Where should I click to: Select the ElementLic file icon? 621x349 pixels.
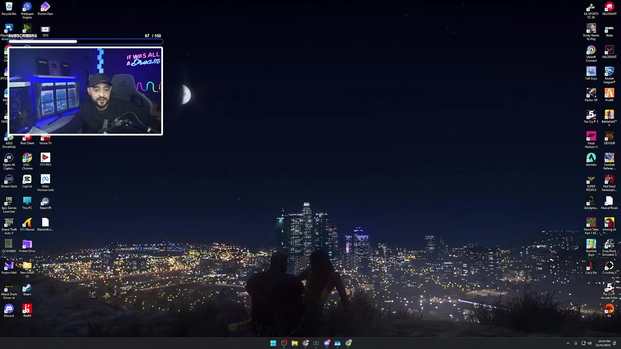click(45, 225)
